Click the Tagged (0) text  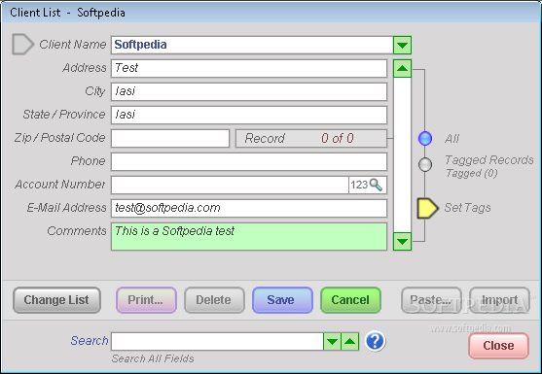[x=472, y=173]
